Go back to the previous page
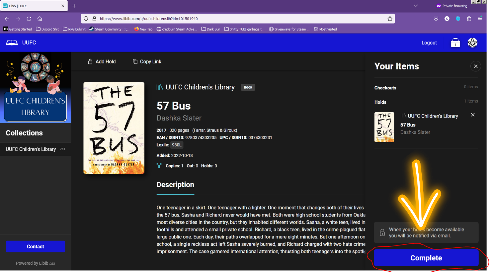This screenshot has height=272, width=489. pos(7,19)
